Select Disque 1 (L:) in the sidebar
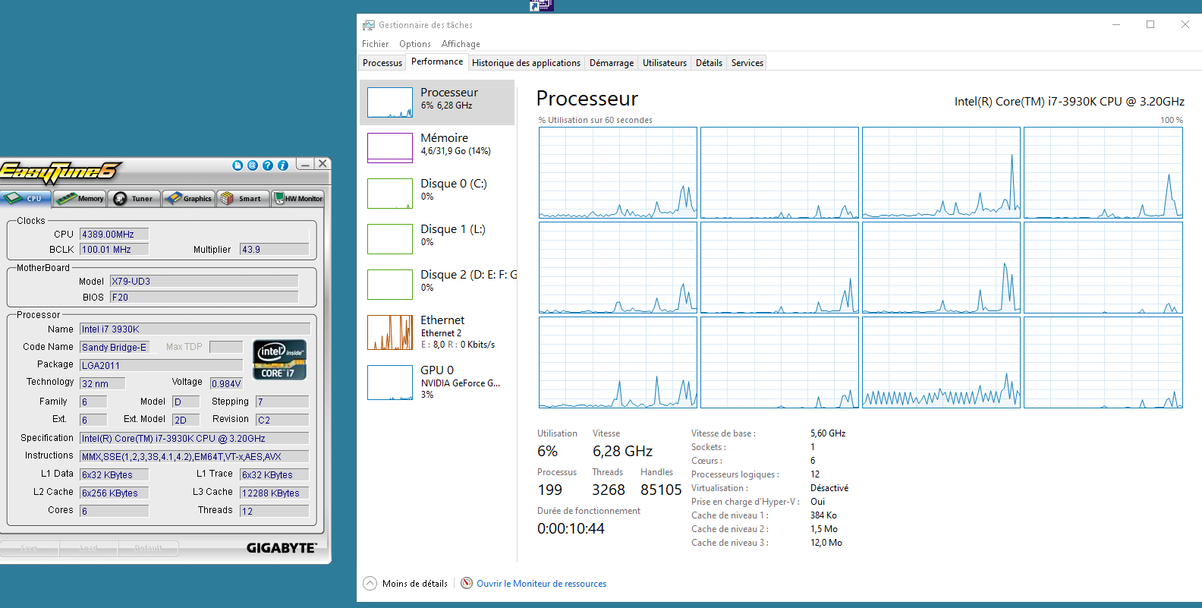The height and width of the screenshot is (608, 1202). (x=437, y=239)
